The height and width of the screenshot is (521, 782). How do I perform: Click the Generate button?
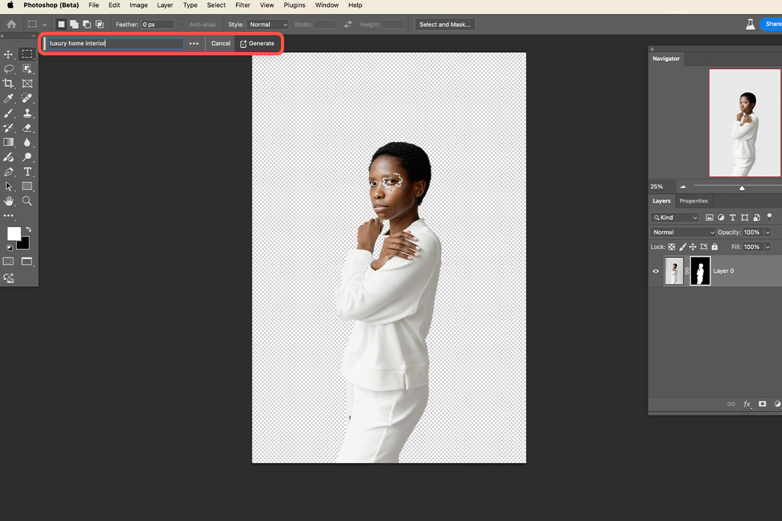(257, 43)
